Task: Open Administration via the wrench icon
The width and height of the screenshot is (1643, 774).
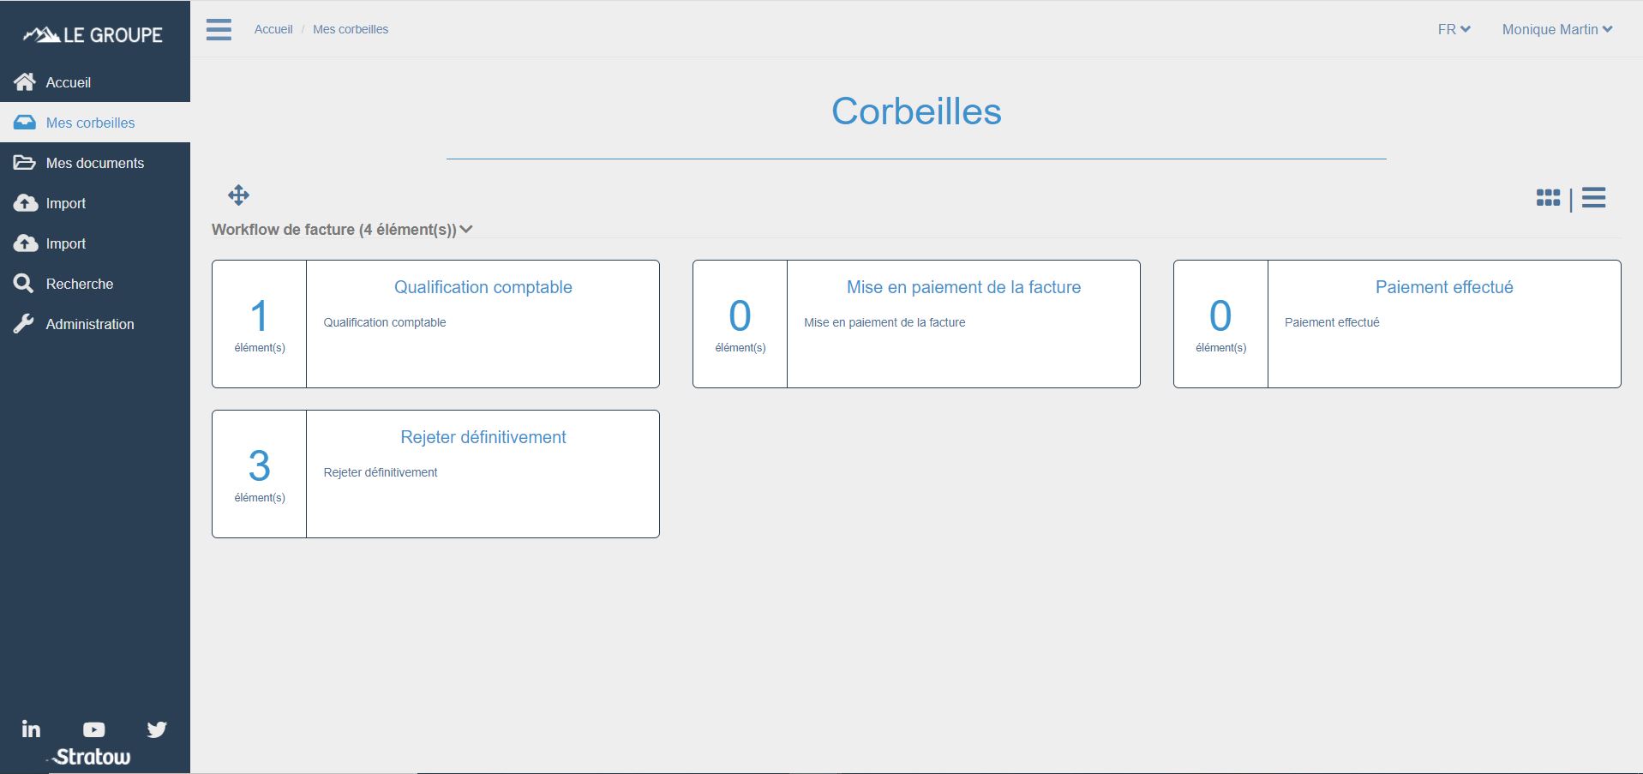Action: [27, 323]
